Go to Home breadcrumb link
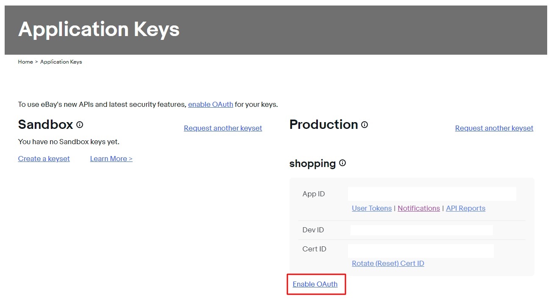Viewport: 551px width, 301px height. click(x=25, y=62)
